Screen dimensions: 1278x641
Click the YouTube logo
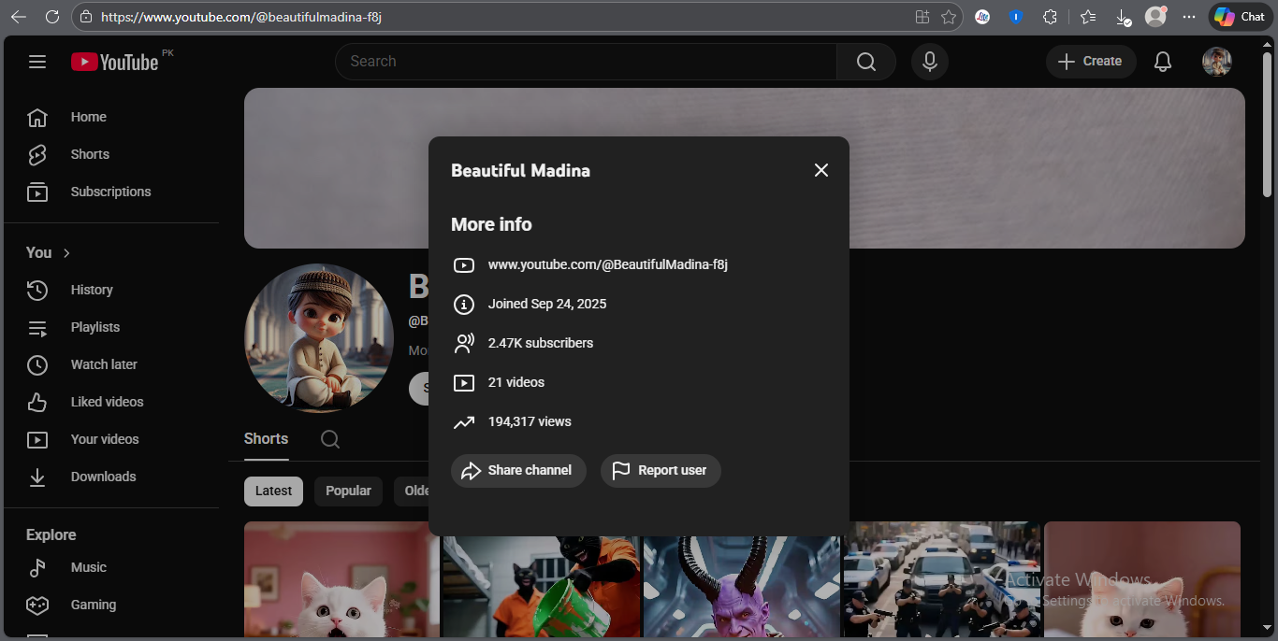[x=115, y=62]
